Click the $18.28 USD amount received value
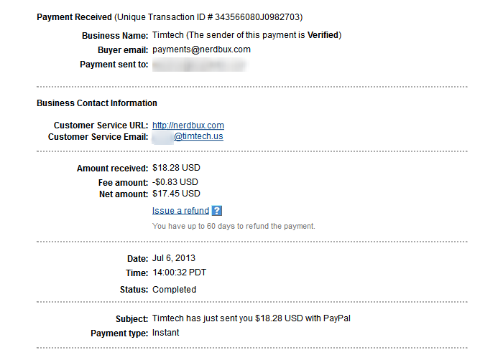This screenshot has height=360, width=480. point(175,169)
